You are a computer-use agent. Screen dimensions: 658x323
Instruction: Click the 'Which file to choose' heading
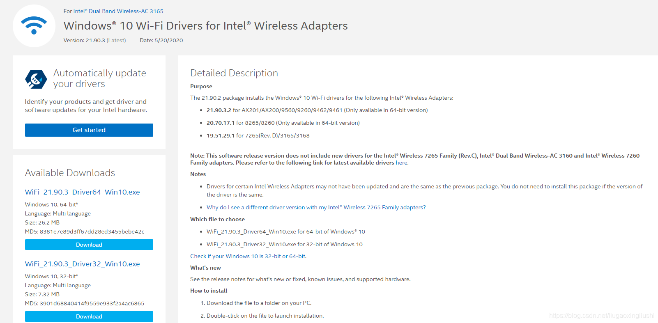[x=217, y=220]
